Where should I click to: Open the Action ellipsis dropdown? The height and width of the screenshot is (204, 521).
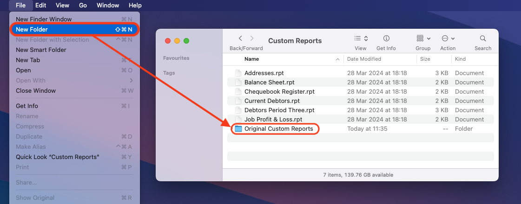pyautogui.click(x=448, y=38)
